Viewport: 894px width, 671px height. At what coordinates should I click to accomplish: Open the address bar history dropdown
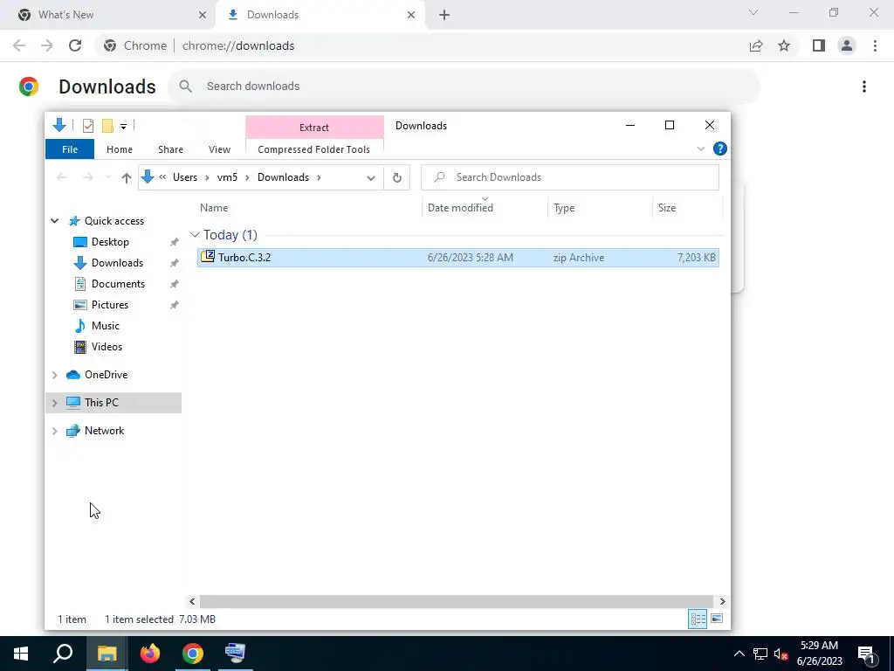tap(370, 178)
